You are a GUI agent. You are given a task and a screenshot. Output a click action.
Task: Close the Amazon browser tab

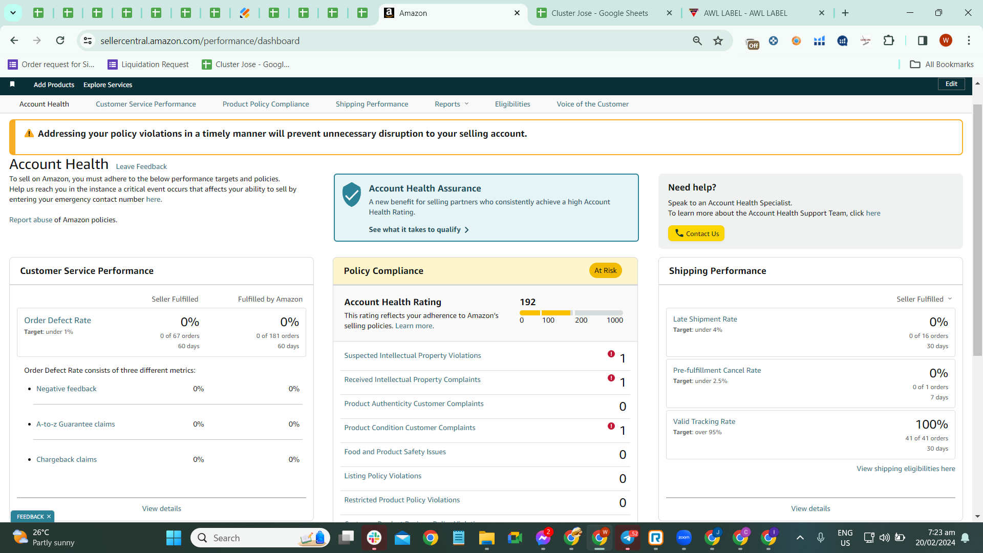[517, 13]
